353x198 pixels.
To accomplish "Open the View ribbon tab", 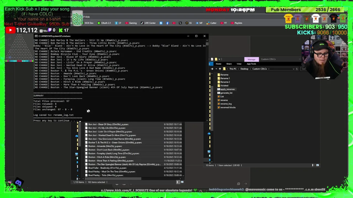I will (239, 64).
